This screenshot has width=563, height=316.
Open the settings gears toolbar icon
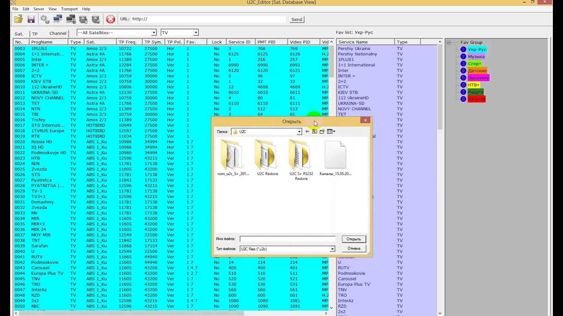tap(45, 19)
